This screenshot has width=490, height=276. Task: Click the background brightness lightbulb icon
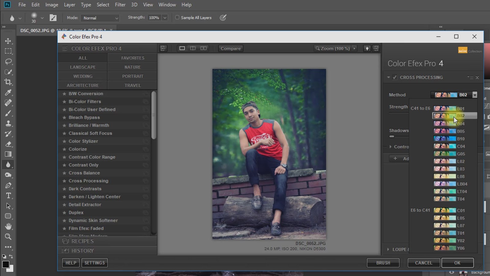[367, 48]
